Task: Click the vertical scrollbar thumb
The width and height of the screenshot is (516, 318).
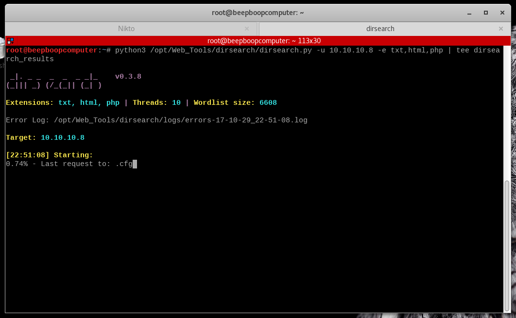Action: tap(507, 243)
